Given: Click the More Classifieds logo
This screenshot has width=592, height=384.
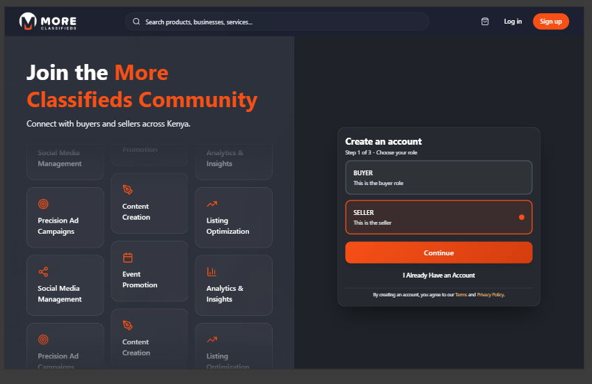Looking at the screenshot, I should pyautogui.click(x=48, y=22).
